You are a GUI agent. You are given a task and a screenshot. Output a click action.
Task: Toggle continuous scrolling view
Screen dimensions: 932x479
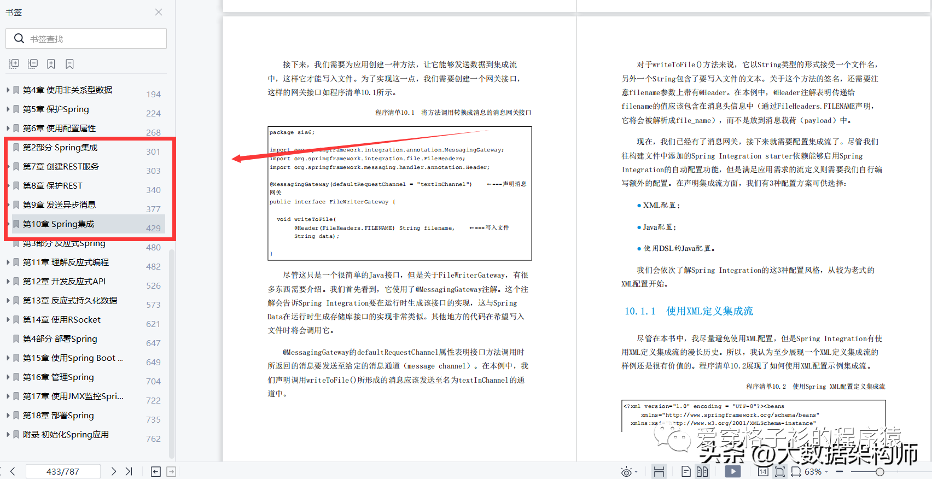click(x=659, y=471)
